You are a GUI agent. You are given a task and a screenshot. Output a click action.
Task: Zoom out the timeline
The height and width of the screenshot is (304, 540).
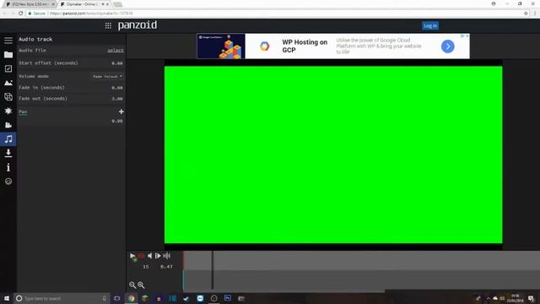pyautogui.click(x=132, y=285)
